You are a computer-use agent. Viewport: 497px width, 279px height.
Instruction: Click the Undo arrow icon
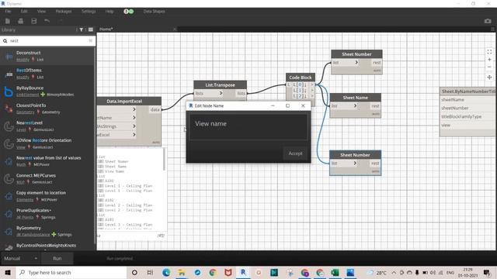coord(47,21)
